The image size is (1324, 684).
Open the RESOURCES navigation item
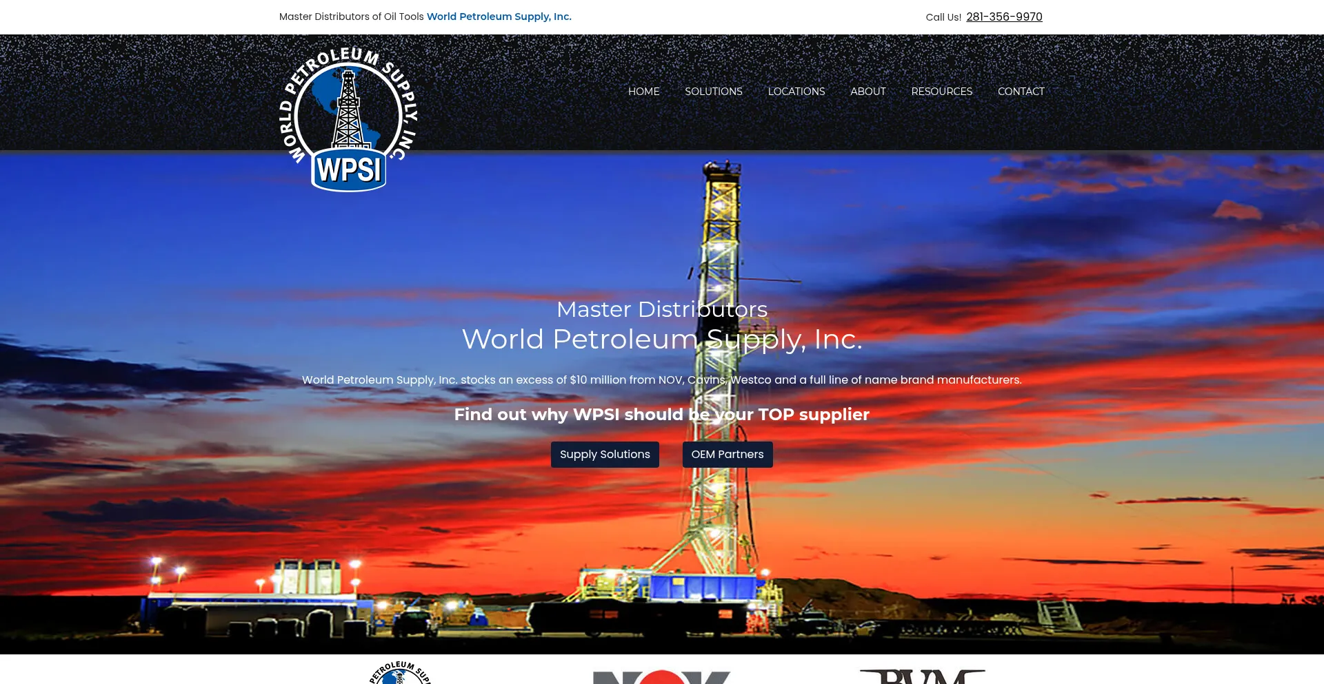tap(941, 91)
